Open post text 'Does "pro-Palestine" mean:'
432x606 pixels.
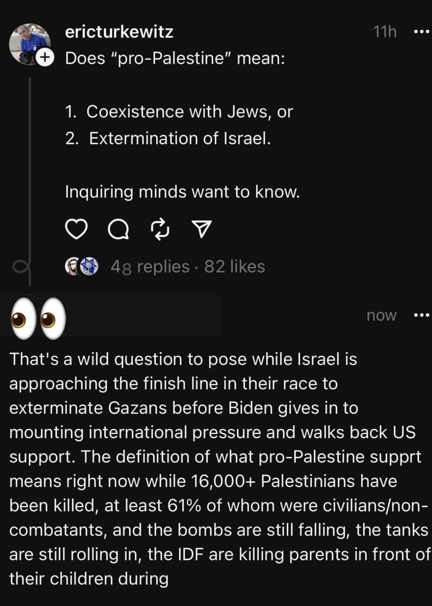point(175,58)
